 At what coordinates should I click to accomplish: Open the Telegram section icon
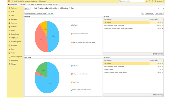(9, 64)
